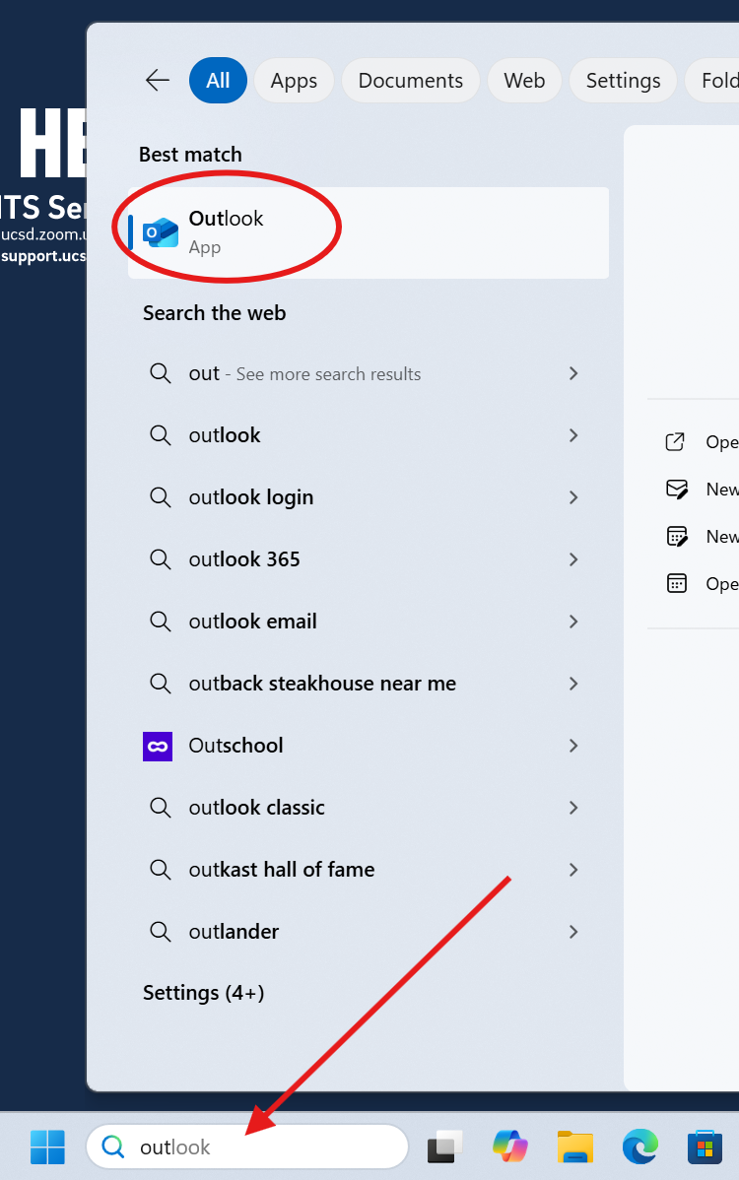Open Task View from the taskbar
The height and width of the screenshot is (1180, 739).
[x=444, y=1147]
